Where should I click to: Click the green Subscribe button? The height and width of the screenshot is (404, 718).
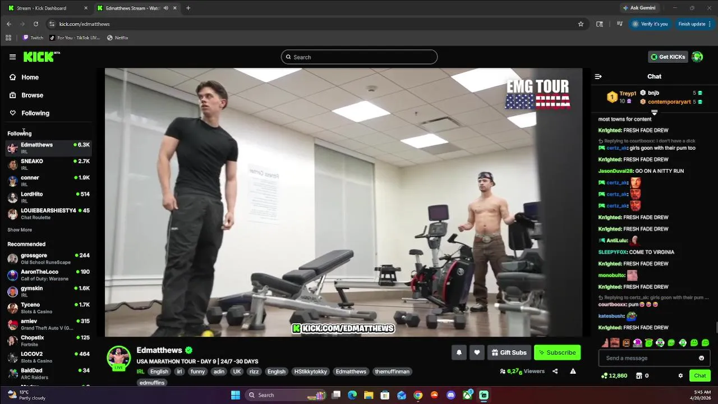(557, 352)
